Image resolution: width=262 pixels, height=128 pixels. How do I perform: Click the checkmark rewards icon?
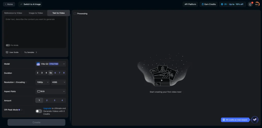point(255,120)
